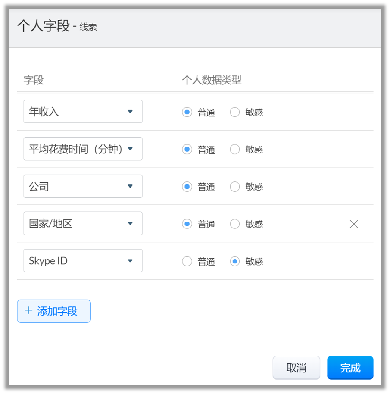This screenshot has width=390, height=394.
Task: Expand the 平均花费时间（分钟）dropdown
Action: pyautogui.click(x=83, y=149)
